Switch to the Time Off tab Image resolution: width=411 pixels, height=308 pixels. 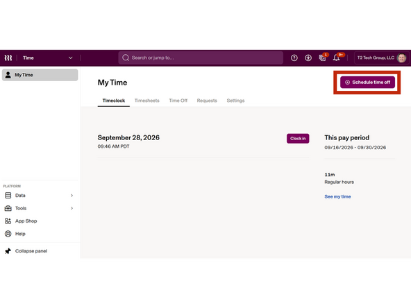point(178,101)
